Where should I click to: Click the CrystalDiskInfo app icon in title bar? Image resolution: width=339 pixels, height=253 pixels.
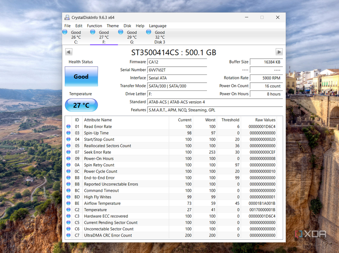(67, 17)
